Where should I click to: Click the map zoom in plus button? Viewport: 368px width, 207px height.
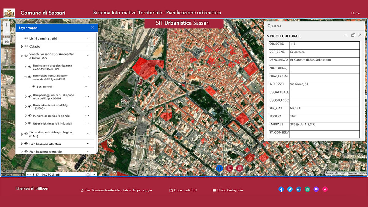[7, 25]
